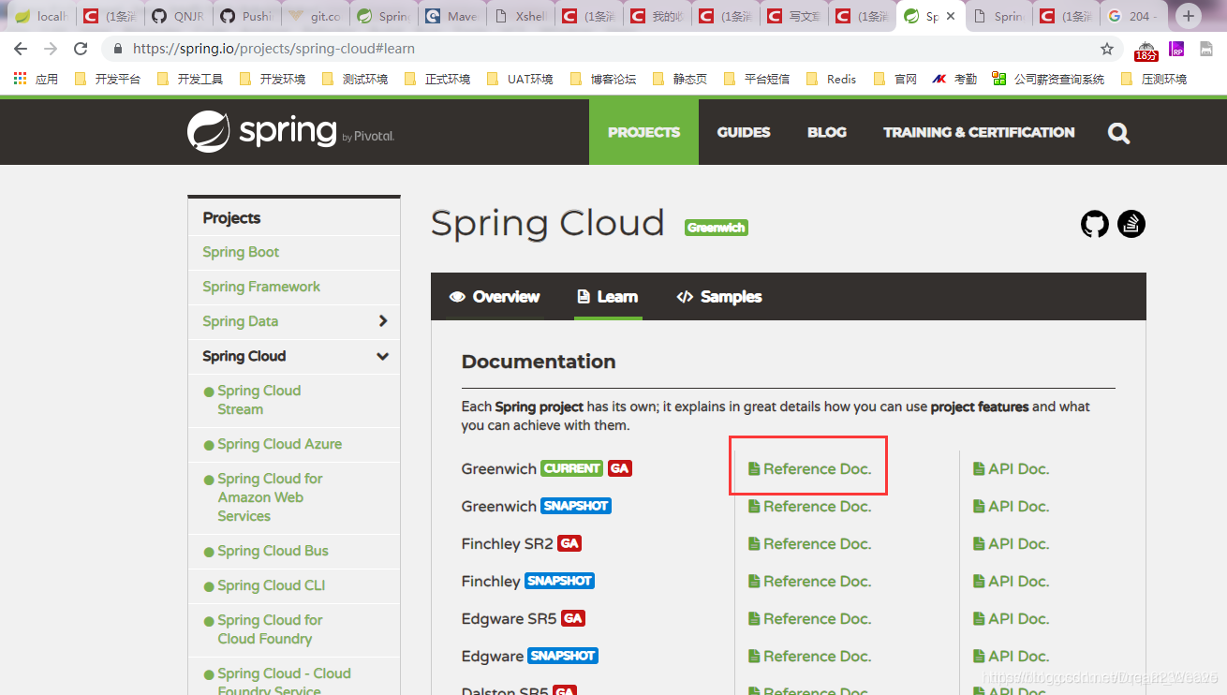Image resolution: width=1227 pixels, height=695 pixels.
Task: Switch to the Samples tab
Action: (x=718, y=296)
